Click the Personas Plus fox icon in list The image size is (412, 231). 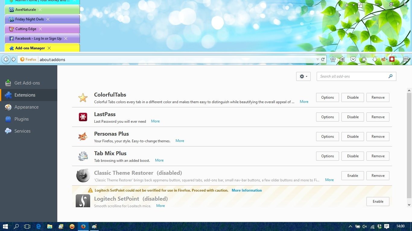point(83,137)
